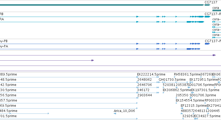Click the long teal gene bar at top

(102, 5)
